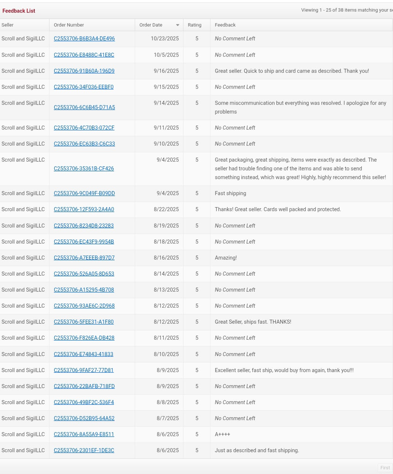Viewport: 393px width, 474px height.
Task: Click the Feedback column header
Action: click(x=225, y=25)
